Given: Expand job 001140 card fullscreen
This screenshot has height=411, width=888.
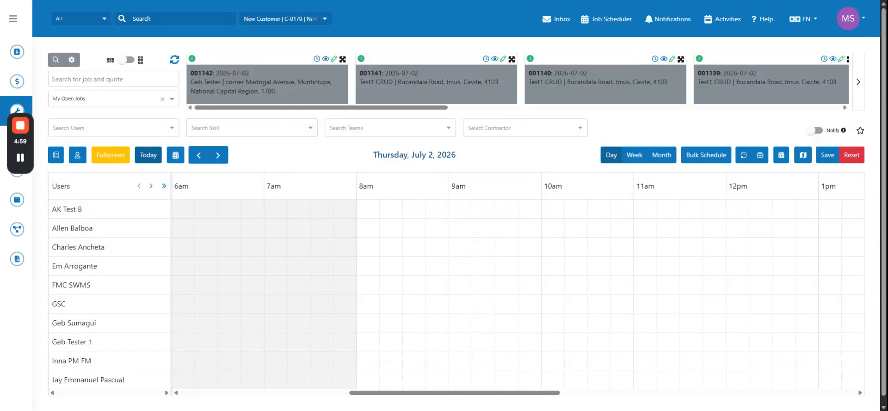Looking at the screenshot, I should point(681,59).
